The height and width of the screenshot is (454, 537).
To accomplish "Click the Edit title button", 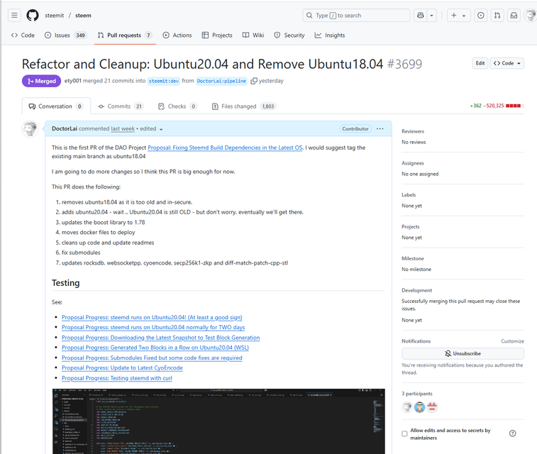I will pos(480,63).
